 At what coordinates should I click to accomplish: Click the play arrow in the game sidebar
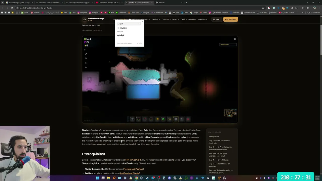pos(85,50)
